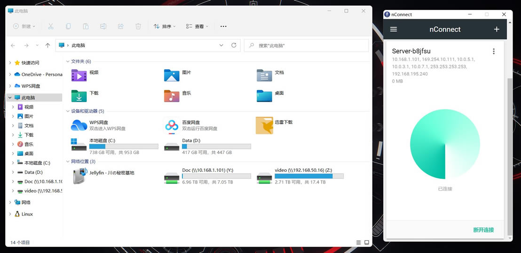Image resolution: width=521 pixels, height=253 pixels.
Task: Click the 搜索"此电脑" search box
Action: coord(307,46)
